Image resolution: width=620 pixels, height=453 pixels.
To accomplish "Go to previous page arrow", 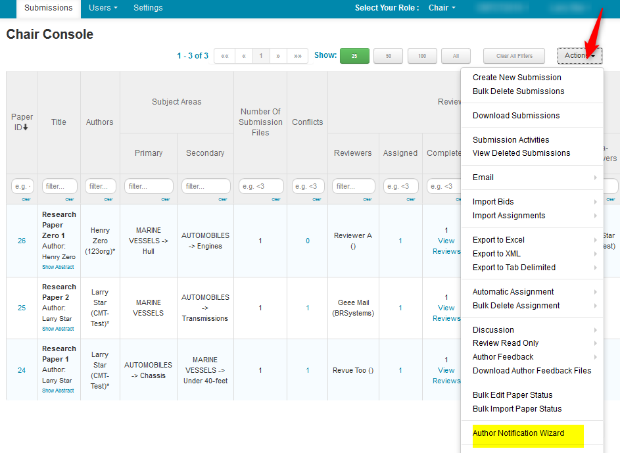I will (243, 56).
